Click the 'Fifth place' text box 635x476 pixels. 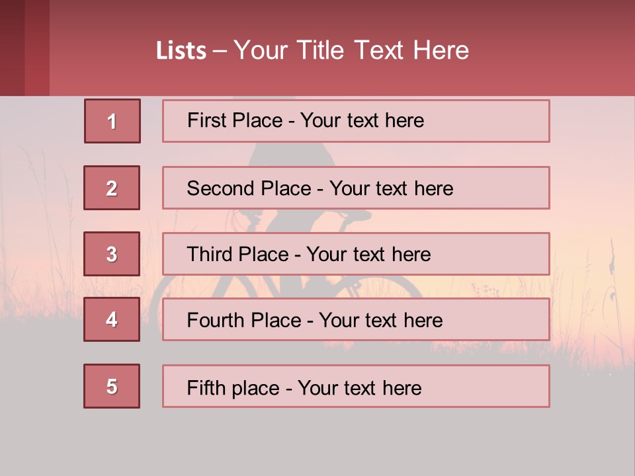356,386
